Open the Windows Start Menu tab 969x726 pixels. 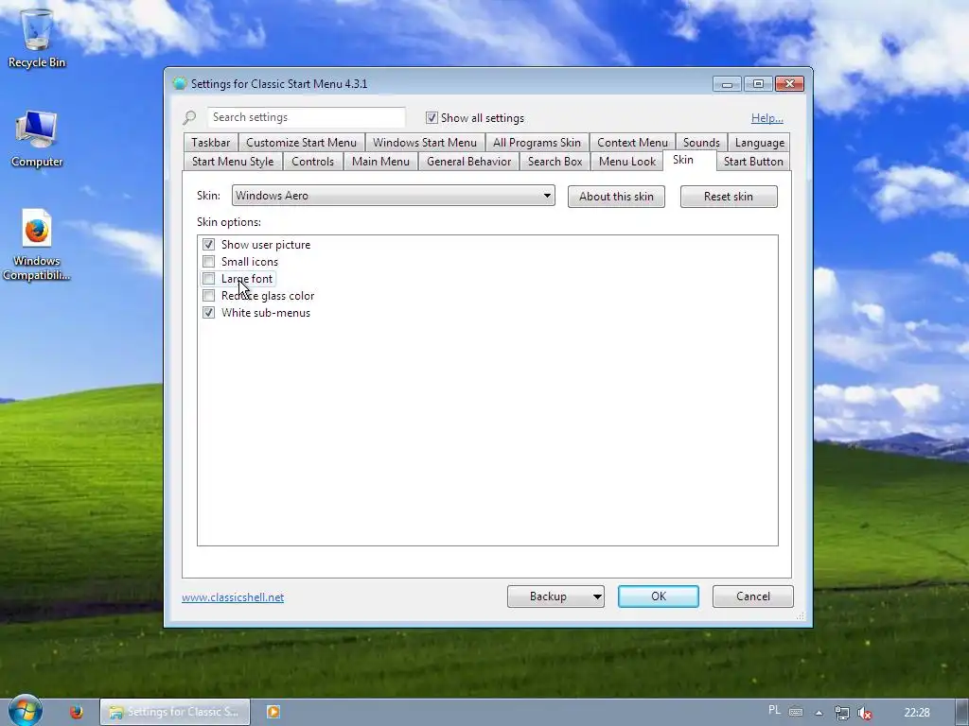425,143
